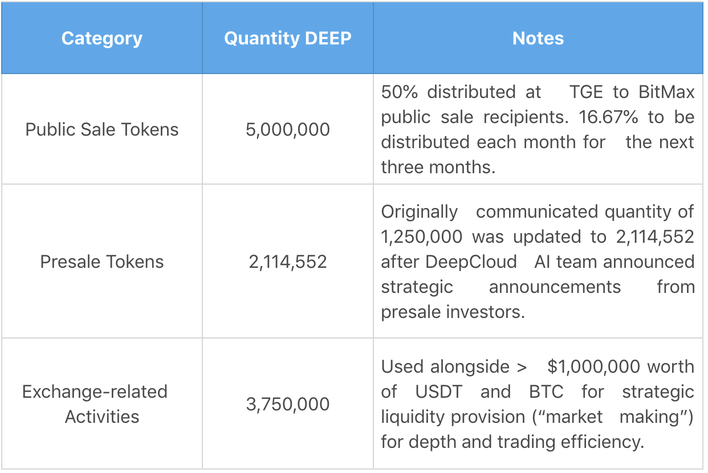
Task: Click the words presale investors in the notes
Action: click(x=453, y=312)
